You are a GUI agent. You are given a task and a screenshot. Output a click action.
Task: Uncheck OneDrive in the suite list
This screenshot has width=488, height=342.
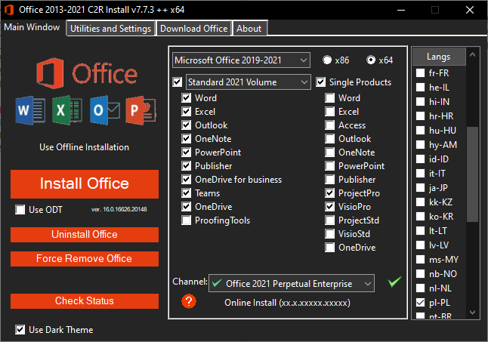pyautogui.click(x=187, y=207)
